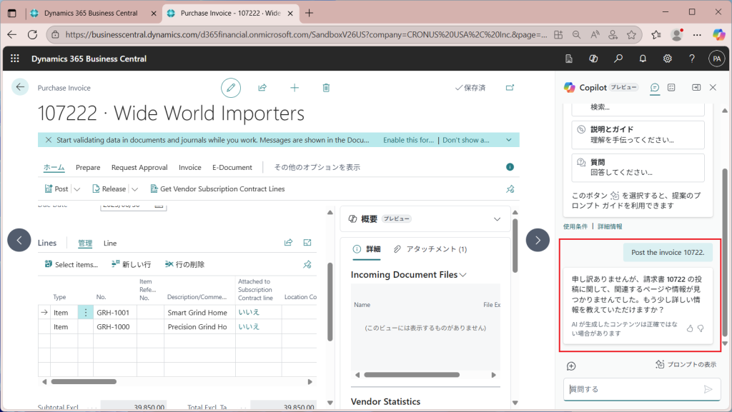Show その他のオプションを表示
Image resolution: width=732 pixels, height=412 pixels.
317,167
